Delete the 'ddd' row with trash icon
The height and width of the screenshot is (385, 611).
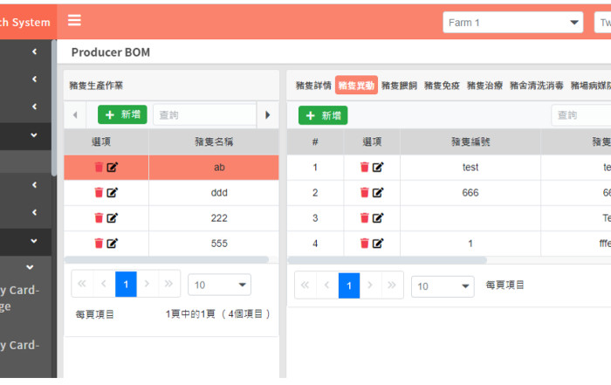[x=99, y=193]
